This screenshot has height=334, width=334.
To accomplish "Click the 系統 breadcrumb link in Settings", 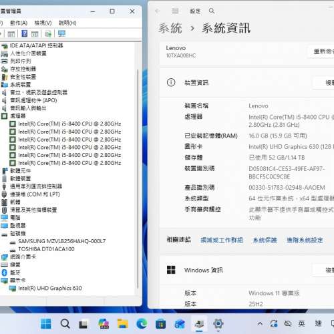I will pos(170,28).
